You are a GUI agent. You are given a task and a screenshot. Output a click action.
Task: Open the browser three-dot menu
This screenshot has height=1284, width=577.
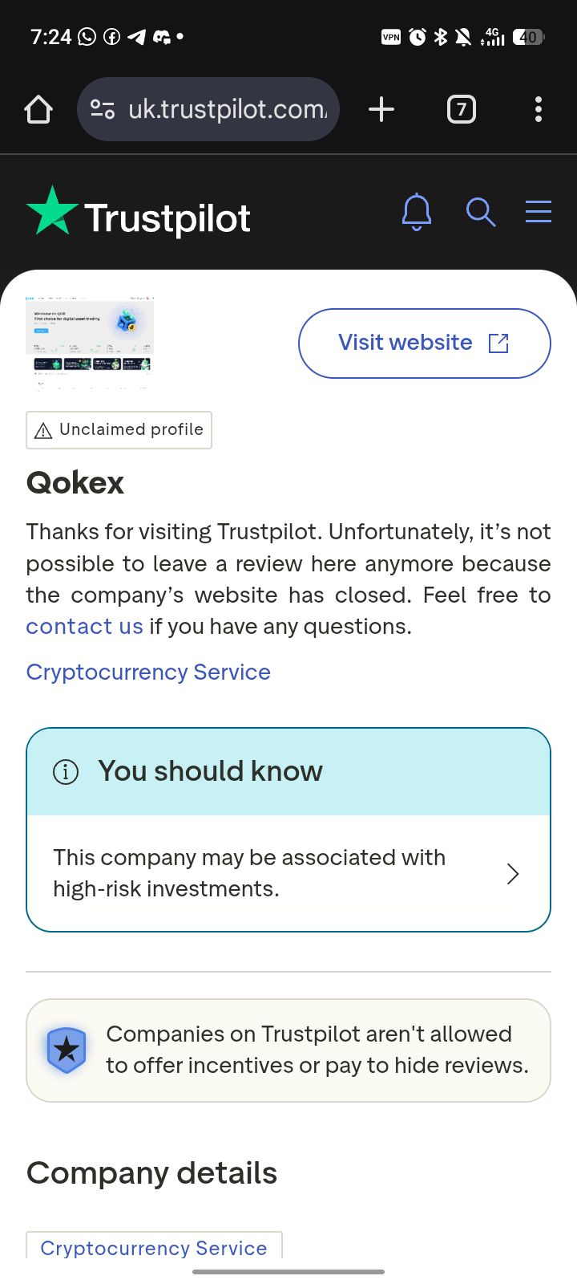[x=538, y=109]
